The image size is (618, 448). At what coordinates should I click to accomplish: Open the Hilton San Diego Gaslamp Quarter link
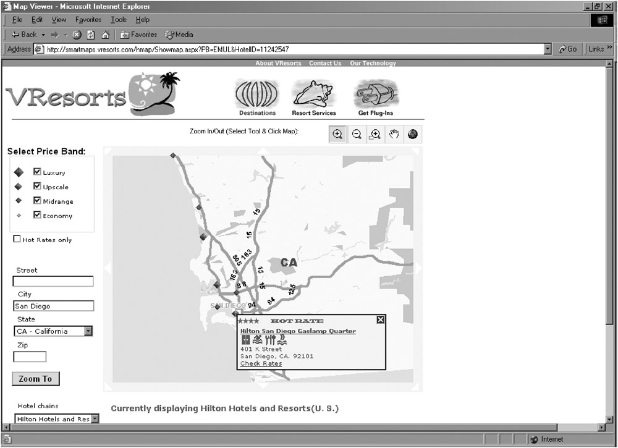point(298,331)
